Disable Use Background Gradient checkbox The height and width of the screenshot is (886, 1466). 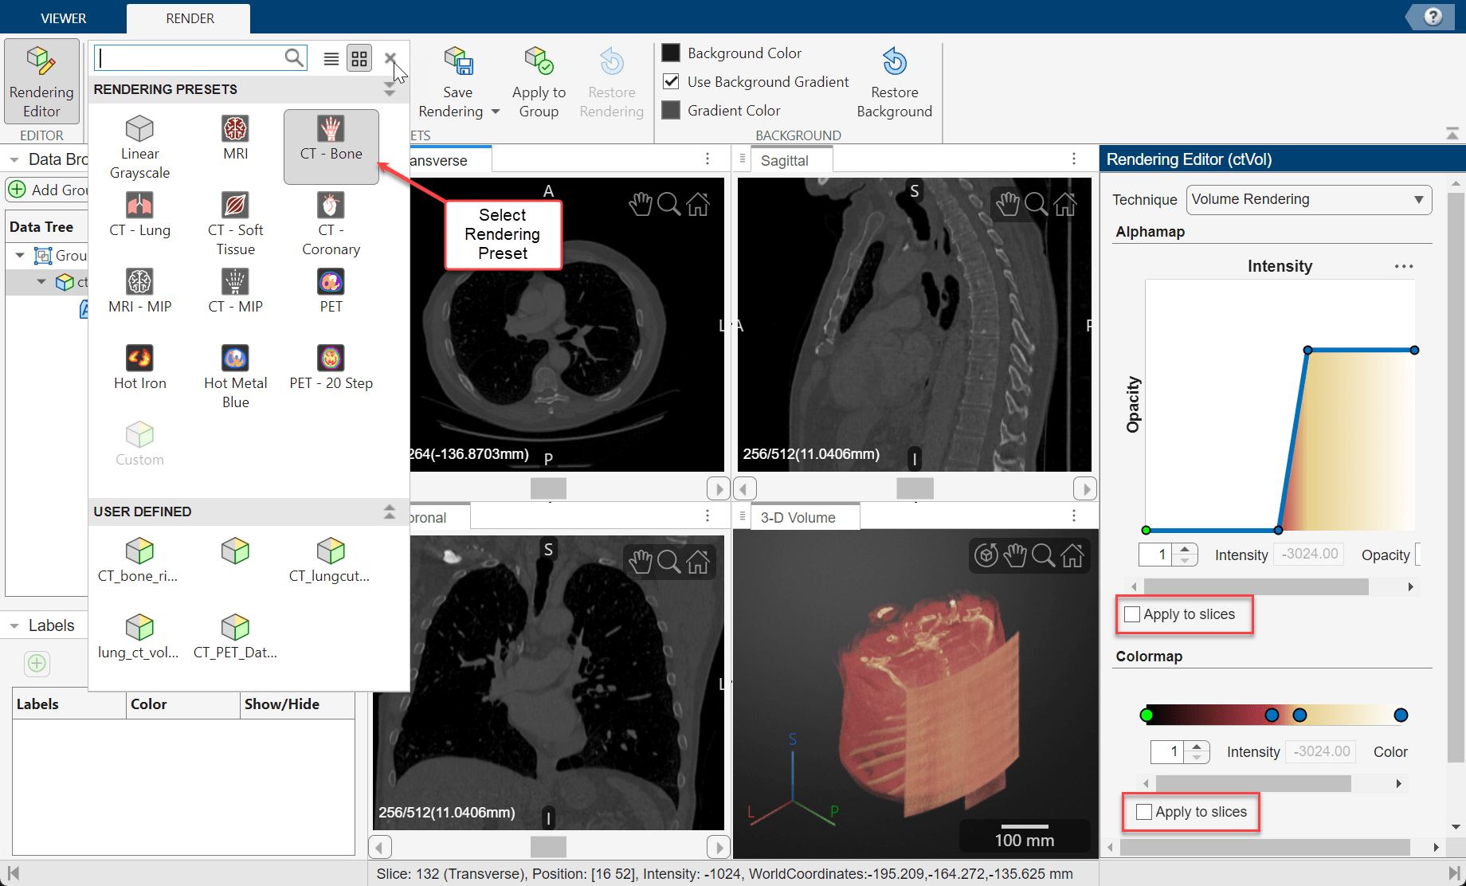point(672,82)
